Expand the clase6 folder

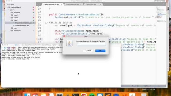coord(10,18)
